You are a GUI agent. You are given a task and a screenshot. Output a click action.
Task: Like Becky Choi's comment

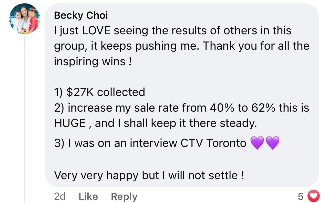coord(88,197)
